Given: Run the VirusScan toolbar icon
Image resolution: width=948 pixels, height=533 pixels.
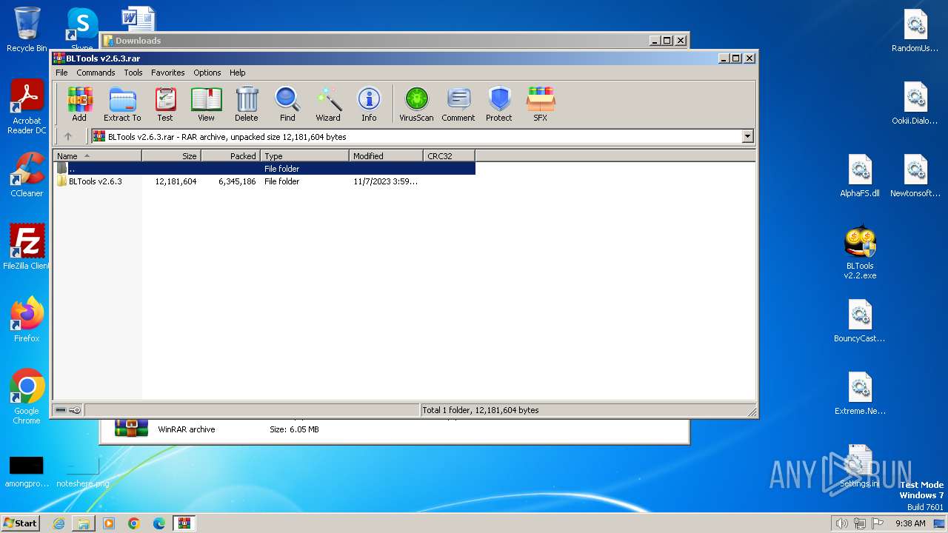Looking at the screenshot, I should coord(416,104).
